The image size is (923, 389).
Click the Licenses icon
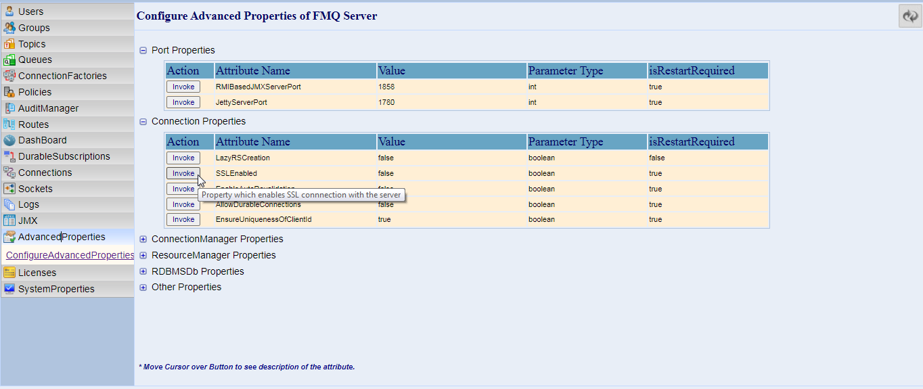(x=9, y=273)
